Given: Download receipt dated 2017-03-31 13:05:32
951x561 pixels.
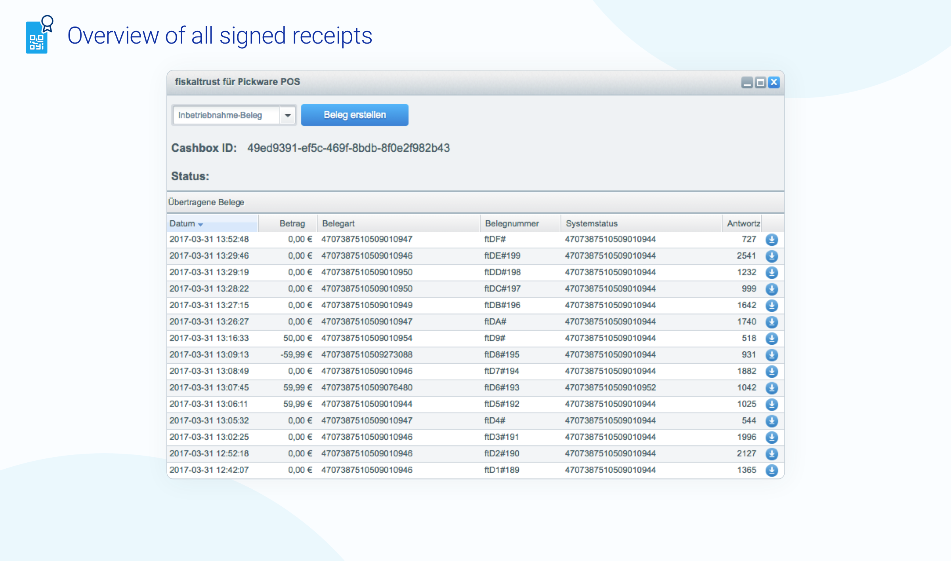Looking at the screenshot, I should click(x=771, y=421).
